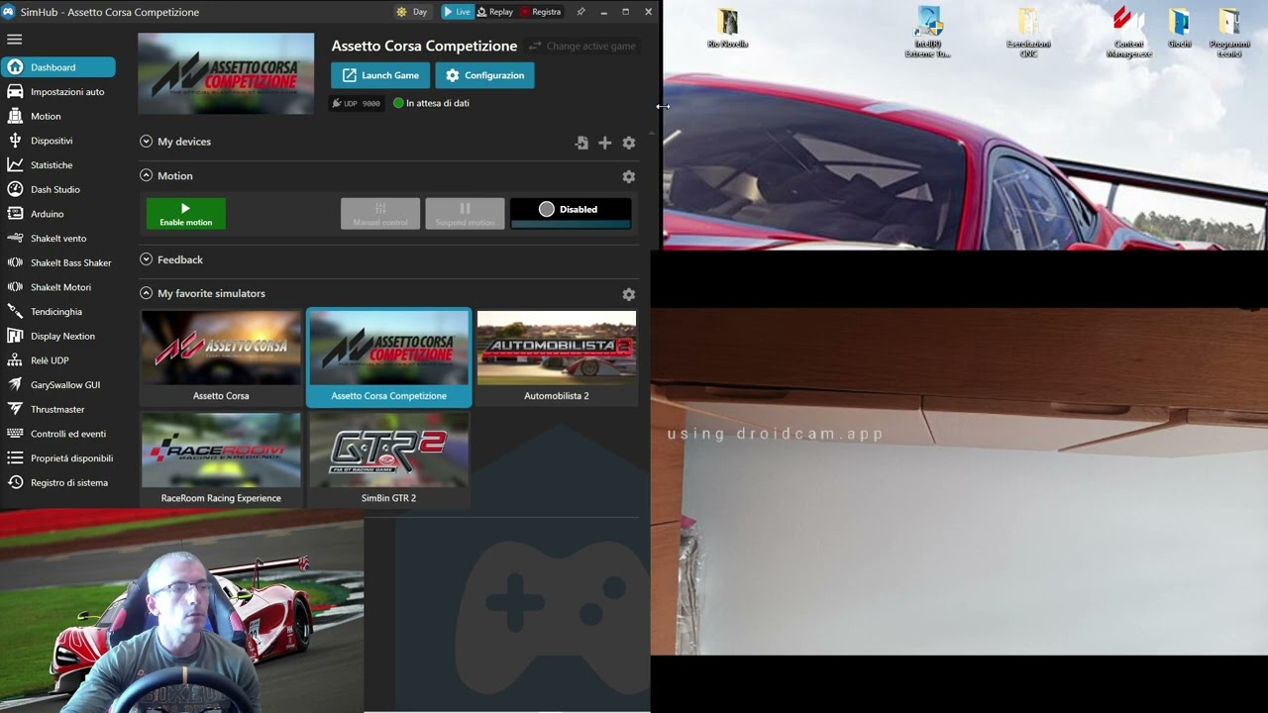The width and height of the screenshot is (1268, 713).
Task: Click the ShakeIt Bass Shaker icon
Action: tap(15, 262)
